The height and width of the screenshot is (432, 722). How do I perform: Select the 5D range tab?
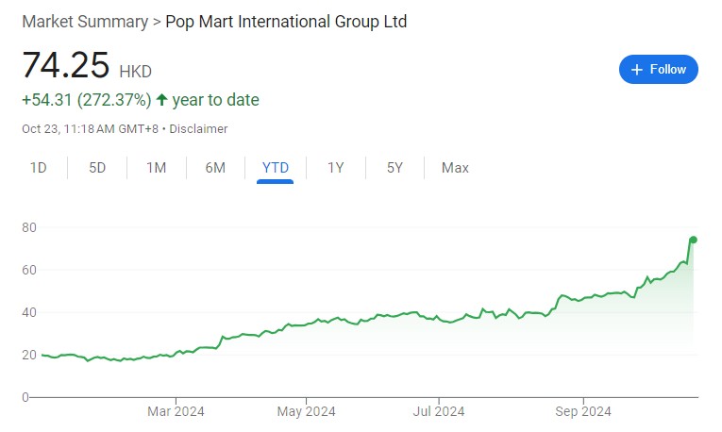[97, 168]
